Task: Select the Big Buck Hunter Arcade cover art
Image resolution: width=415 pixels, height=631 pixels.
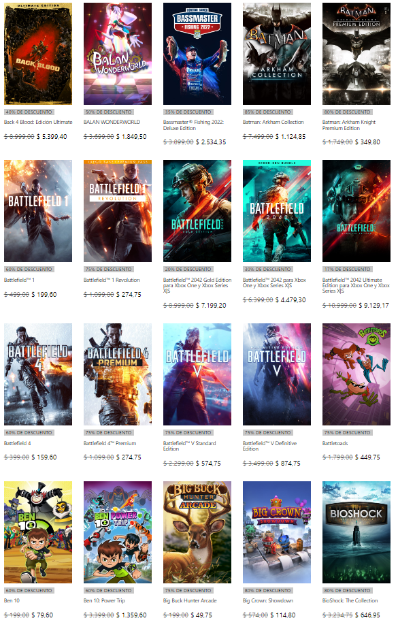Action: (x=197, y=532)
